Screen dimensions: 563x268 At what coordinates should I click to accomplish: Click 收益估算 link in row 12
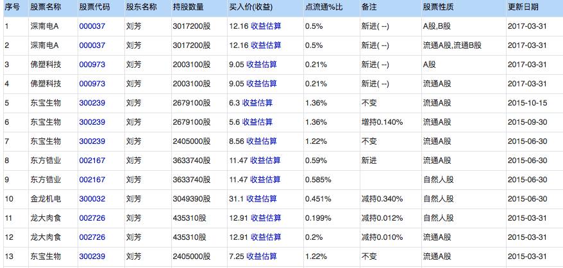[x=265, y=237]
